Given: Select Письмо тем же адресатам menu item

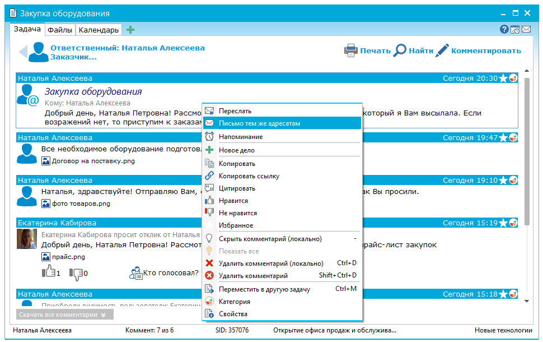Looking at the screenshot, I should point(260,123).
